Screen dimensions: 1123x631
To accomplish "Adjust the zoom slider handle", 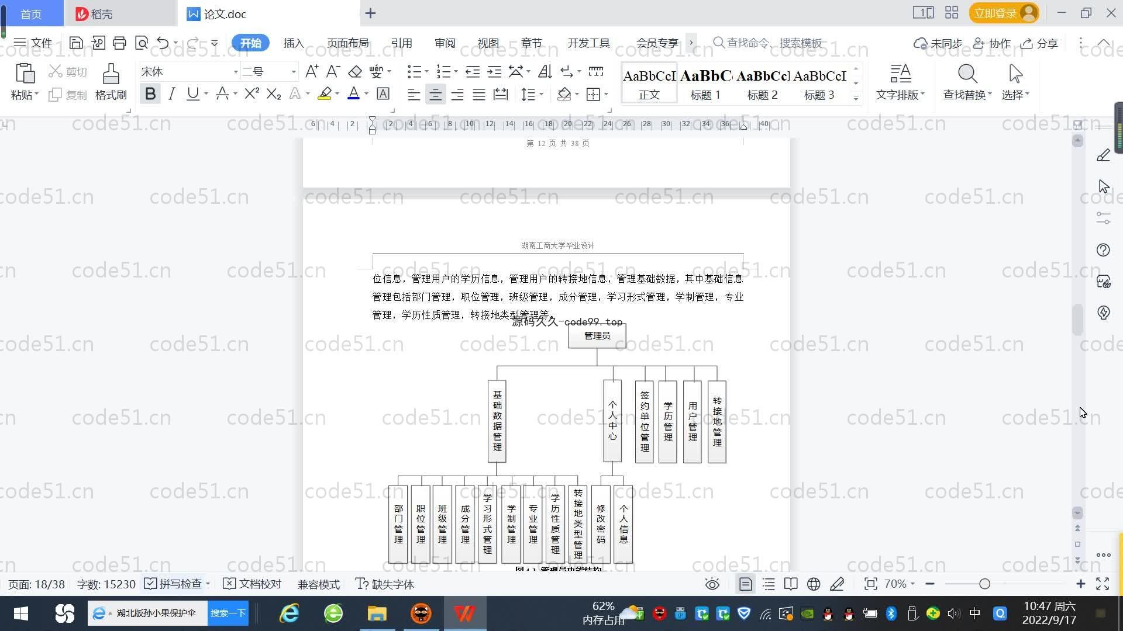I will click(x=984, y=584).
